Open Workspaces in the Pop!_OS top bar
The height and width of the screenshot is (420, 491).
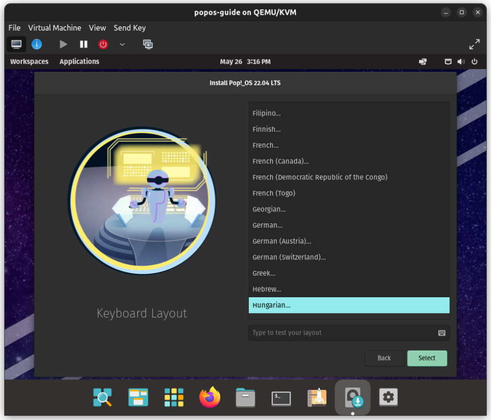tap(29, 61)
